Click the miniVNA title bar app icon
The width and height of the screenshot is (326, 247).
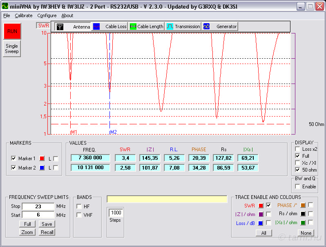5,7
